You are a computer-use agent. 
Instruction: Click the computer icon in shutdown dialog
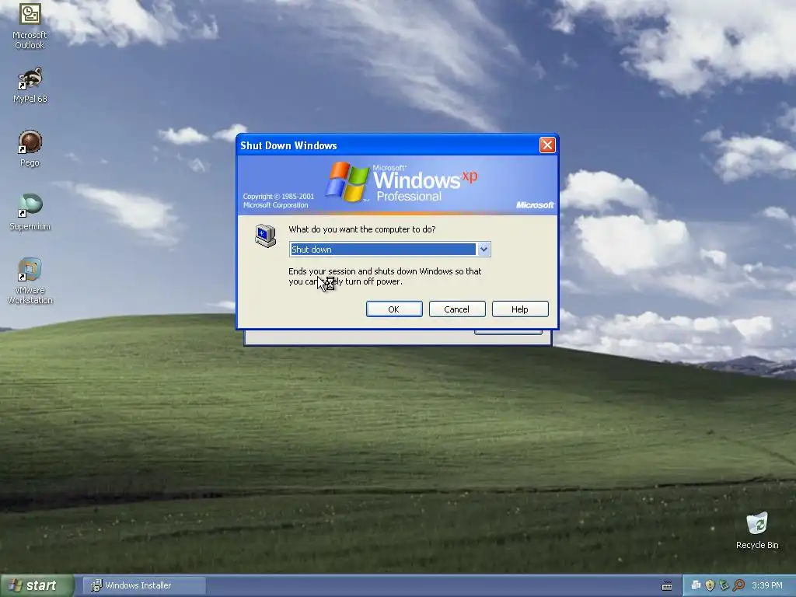pos(266,236)
